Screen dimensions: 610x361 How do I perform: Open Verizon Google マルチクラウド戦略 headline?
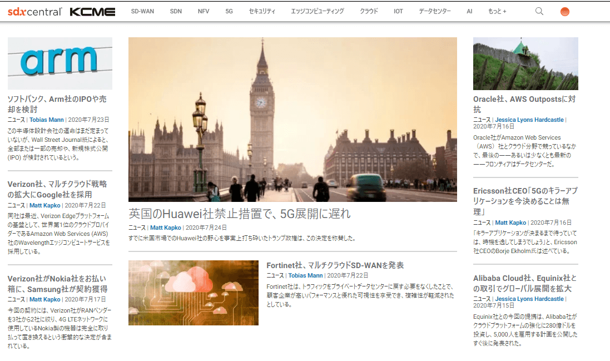(57, 189)
